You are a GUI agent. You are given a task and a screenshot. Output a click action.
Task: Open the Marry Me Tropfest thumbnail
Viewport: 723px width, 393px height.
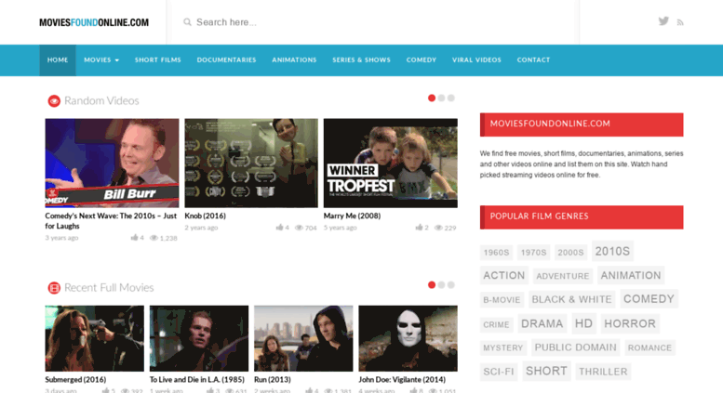(x=391, y=163)
